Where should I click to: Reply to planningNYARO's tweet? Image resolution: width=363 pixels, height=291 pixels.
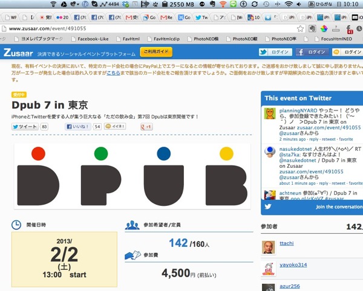coord(313,139)
